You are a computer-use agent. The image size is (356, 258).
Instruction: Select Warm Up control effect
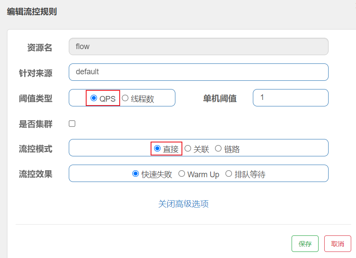[x=181, y=174]
